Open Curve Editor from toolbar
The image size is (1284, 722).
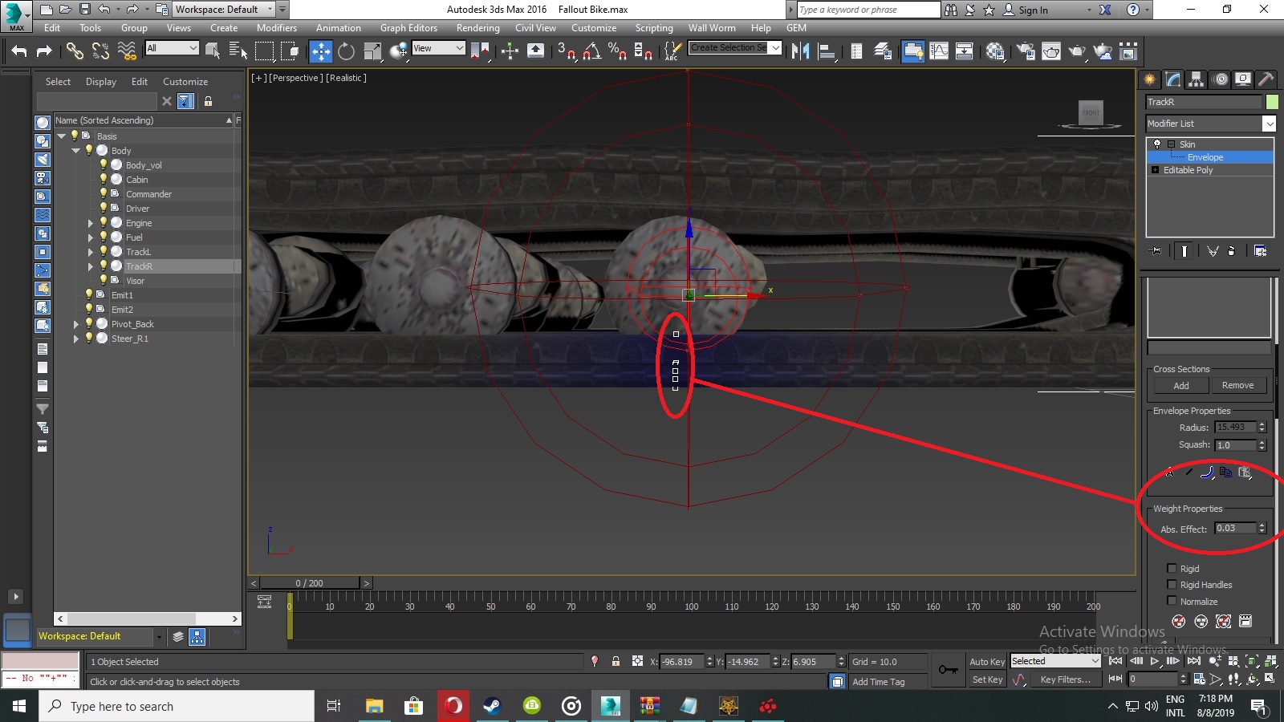[x=938, y=51]
